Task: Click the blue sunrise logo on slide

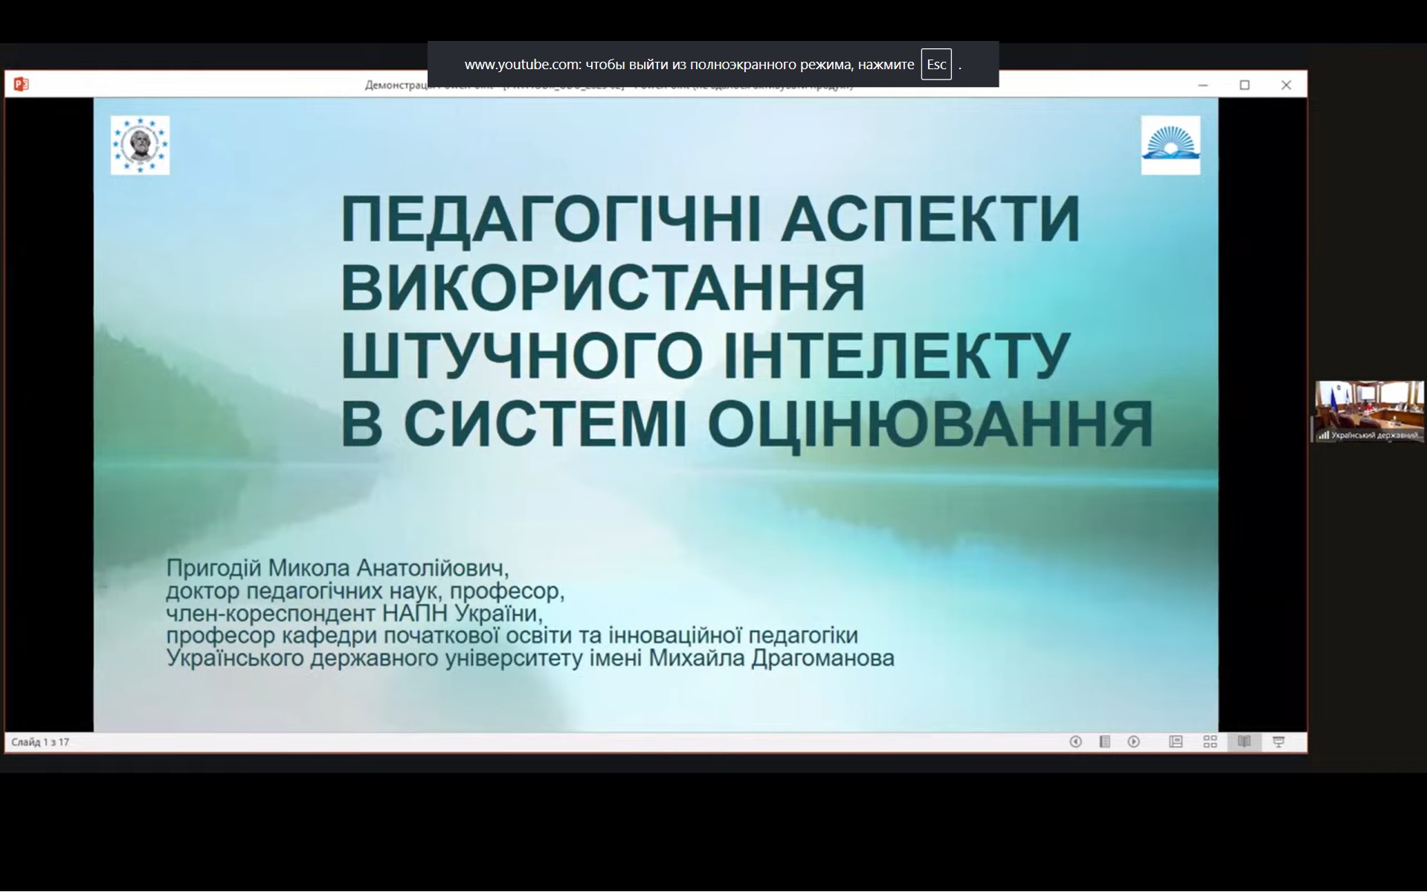Action: pos(1170,145)
